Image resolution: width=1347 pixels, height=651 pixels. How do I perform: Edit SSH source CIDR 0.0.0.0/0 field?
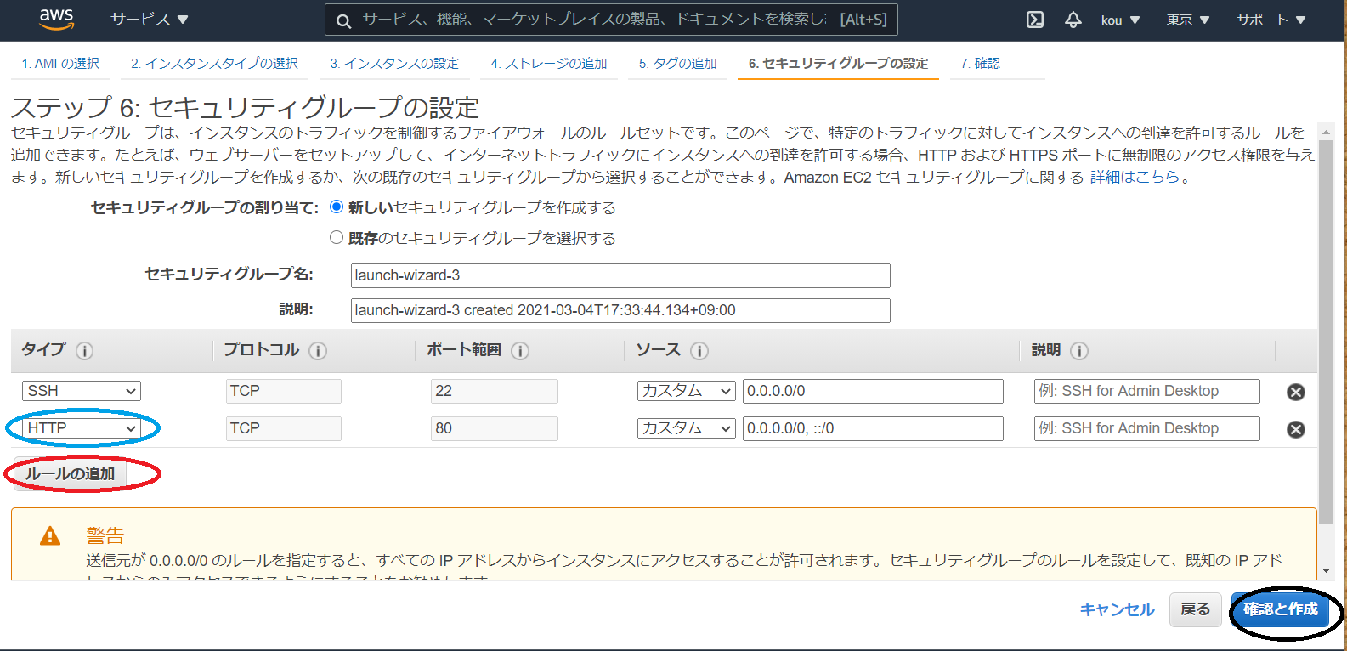click(873, 391)
